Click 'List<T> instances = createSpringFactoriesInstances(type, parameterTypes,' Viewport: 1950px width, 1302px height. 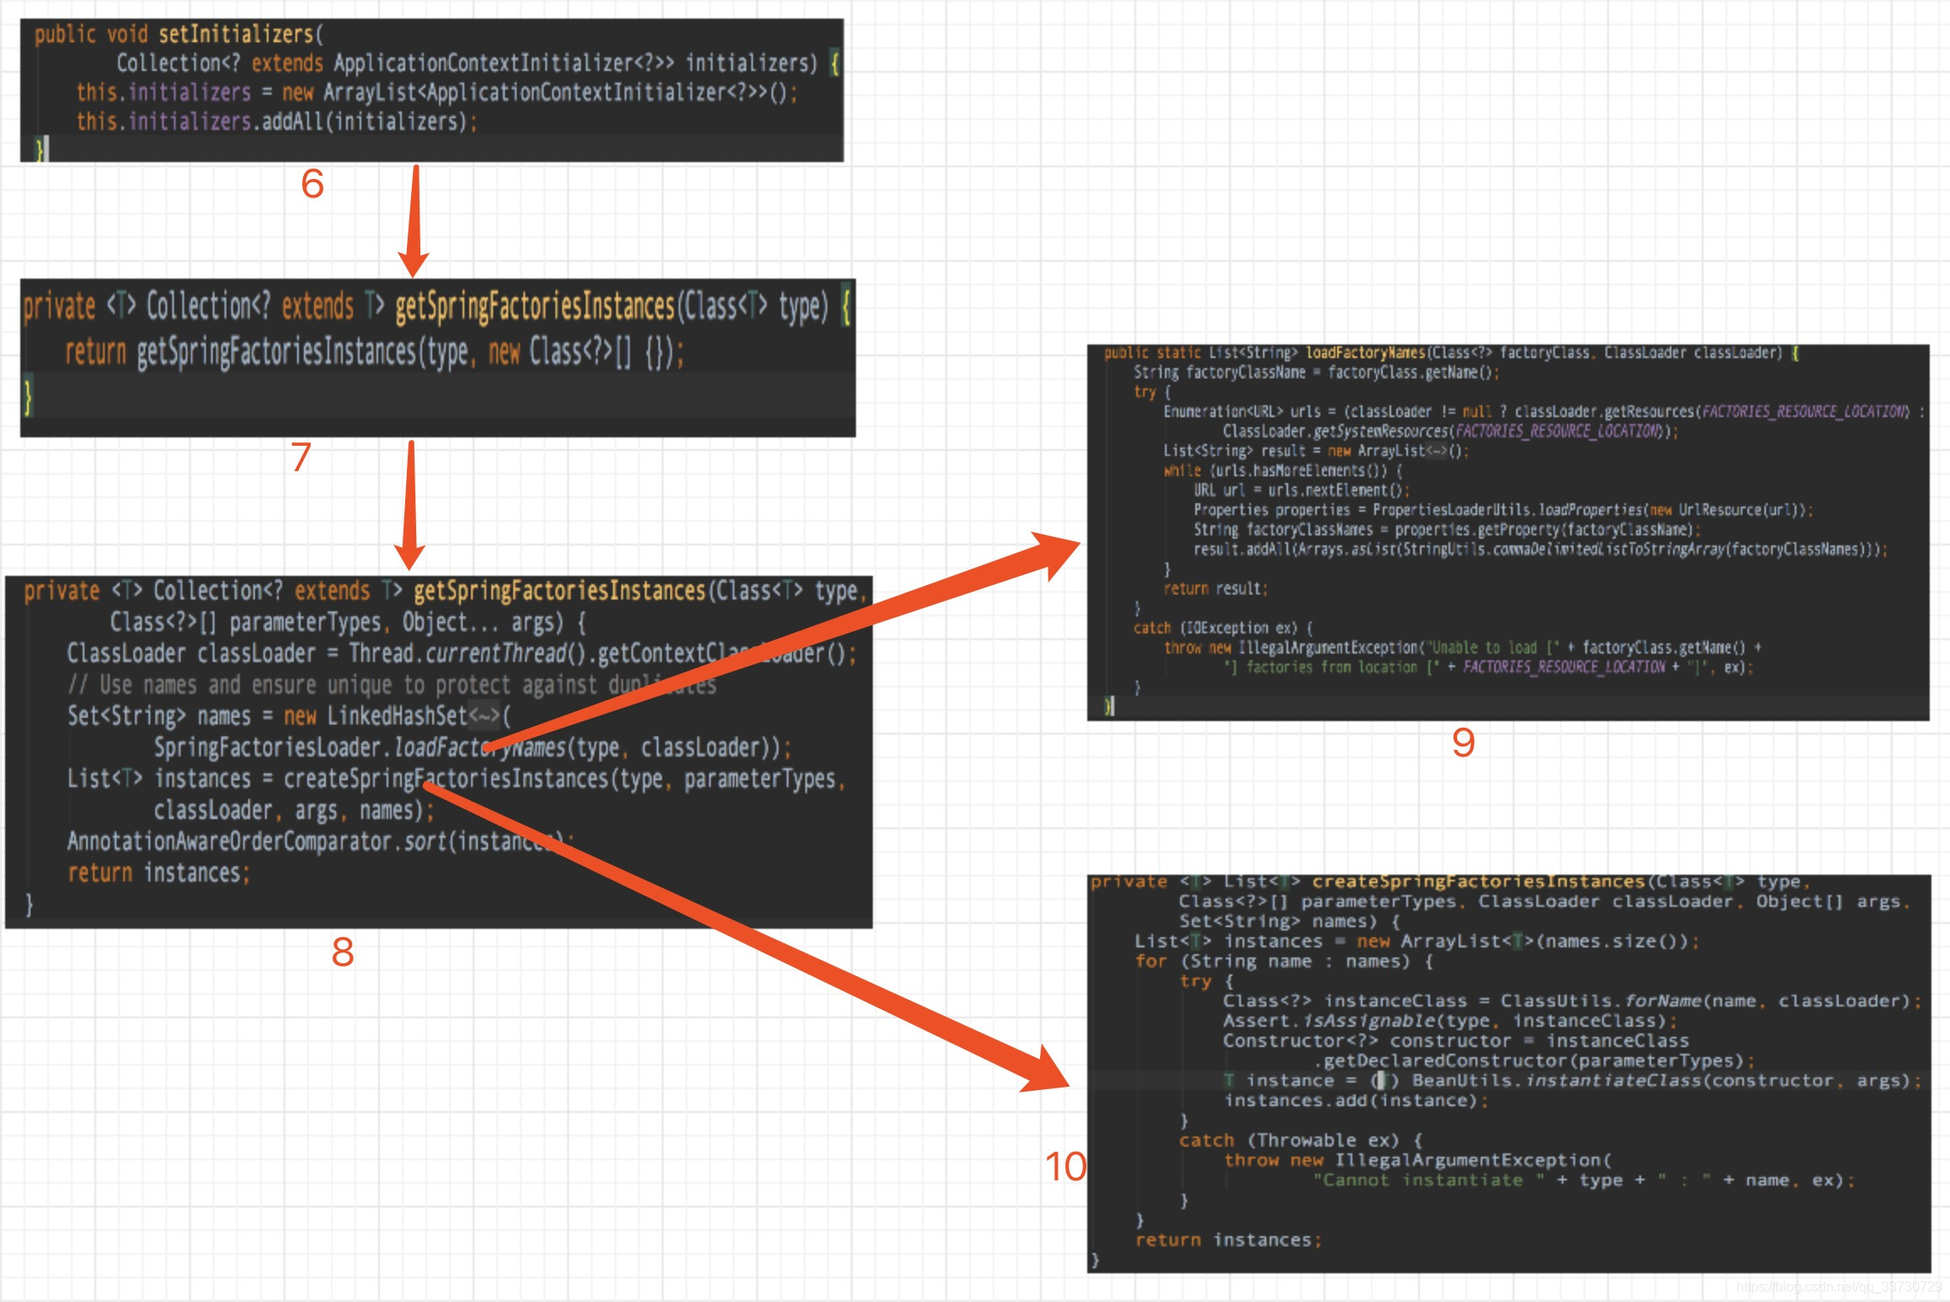point(457,778)
